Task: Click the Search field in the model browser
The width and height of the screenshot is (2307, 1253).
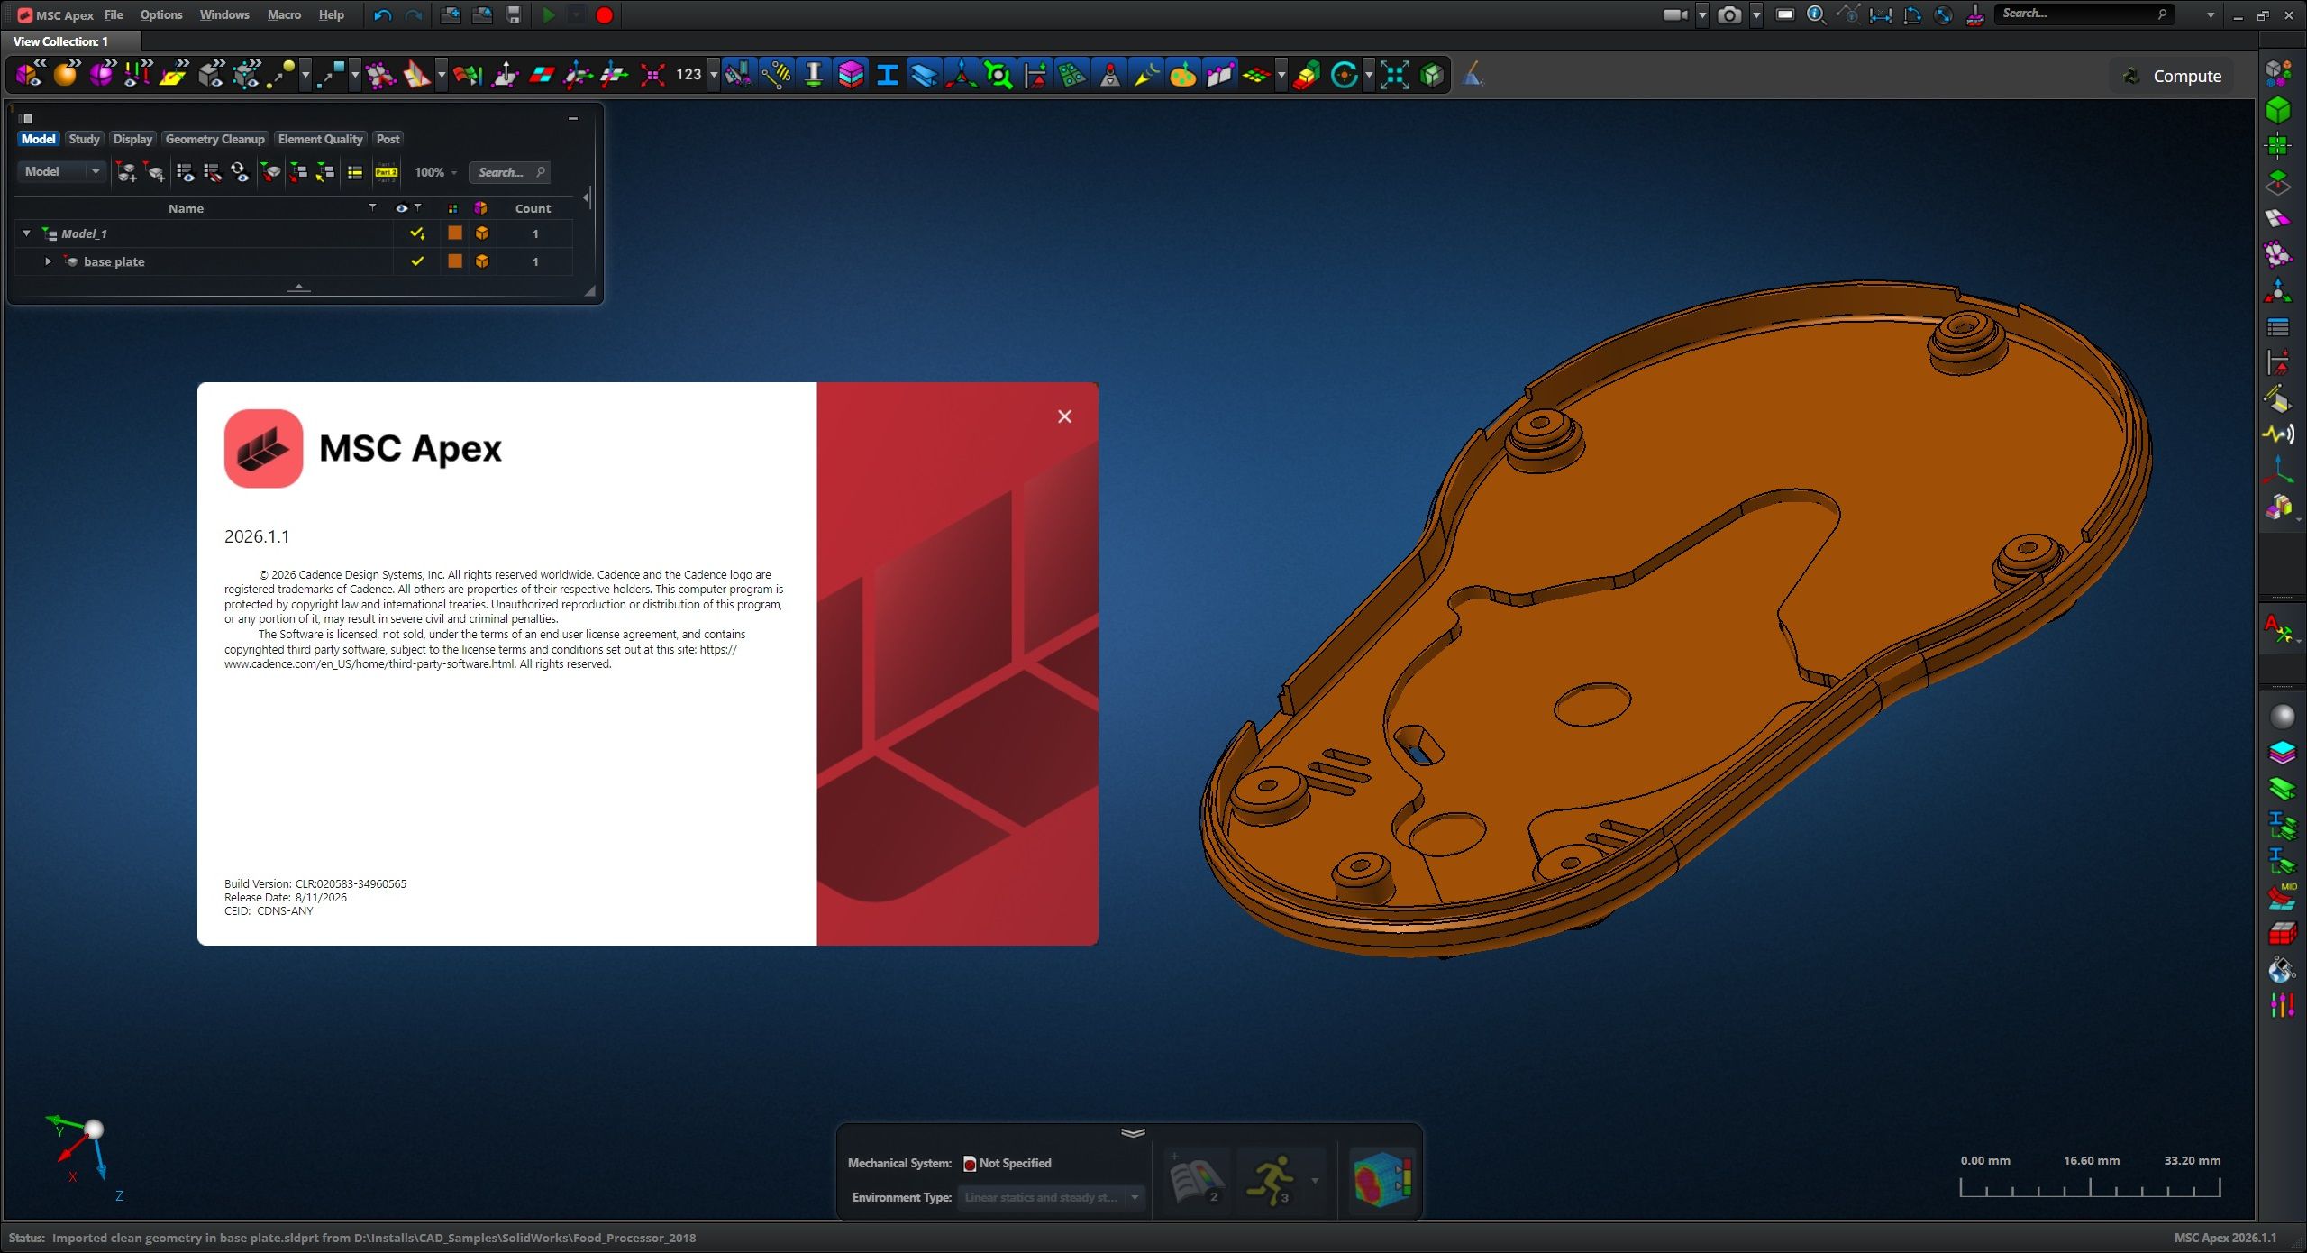Action: pyautogui.click(x=510, y=172)
